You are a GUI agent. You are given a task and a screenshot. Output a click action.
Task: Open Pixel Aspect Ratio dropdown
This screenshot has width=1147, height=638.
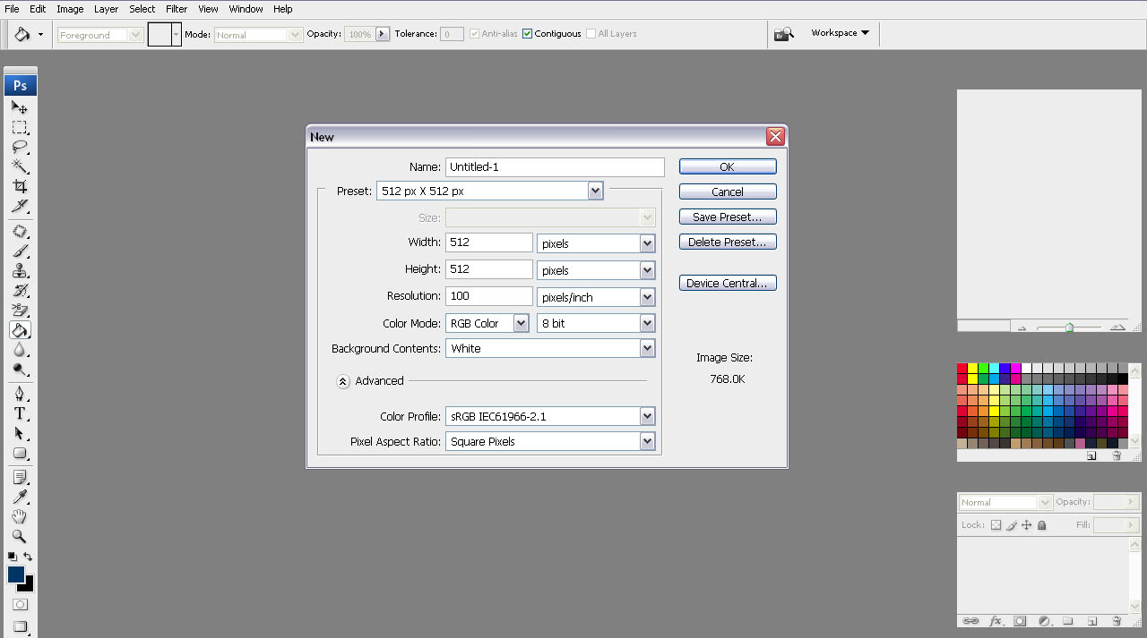[647, 441]
